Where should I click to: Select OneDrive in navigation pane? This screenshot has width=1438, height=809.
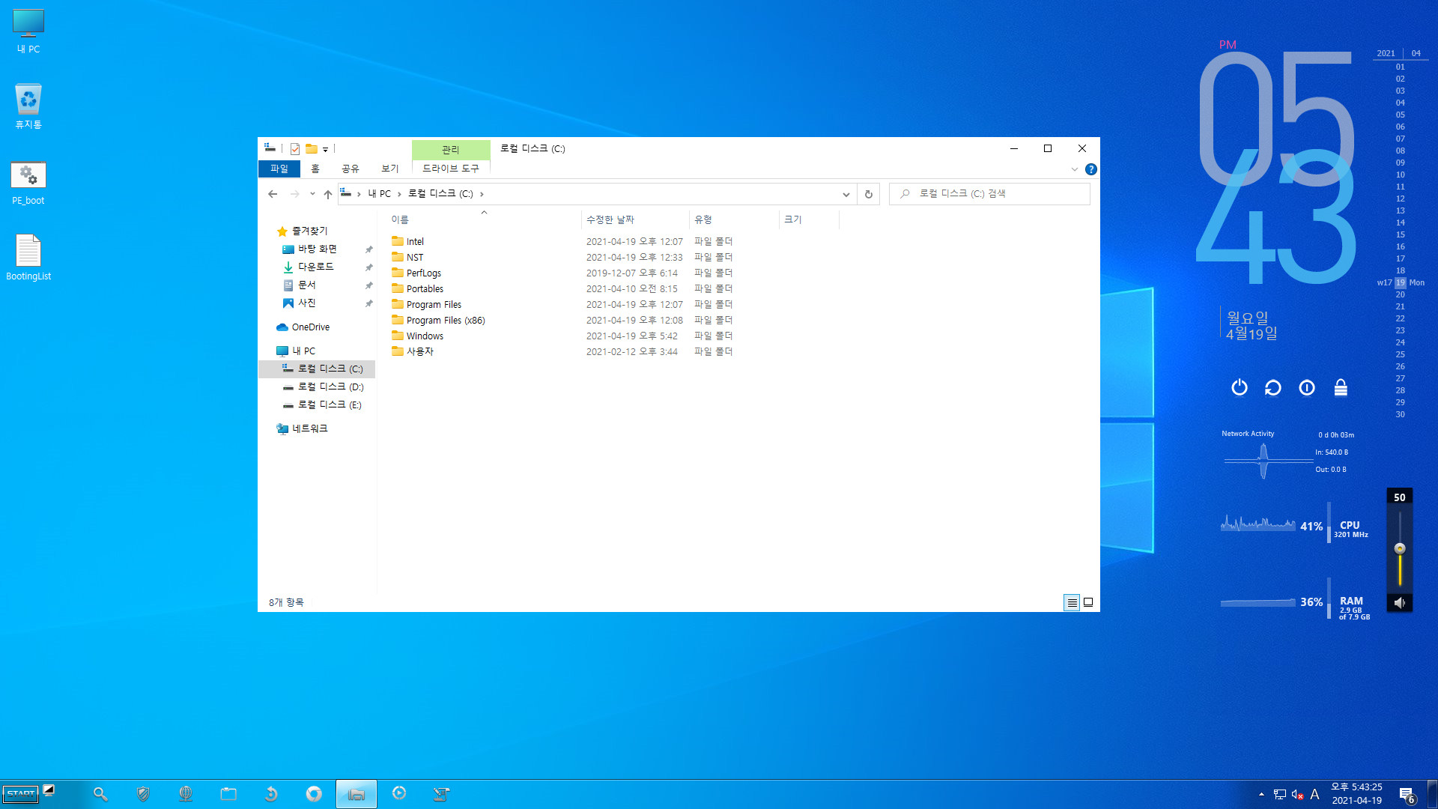click(310, 327)
